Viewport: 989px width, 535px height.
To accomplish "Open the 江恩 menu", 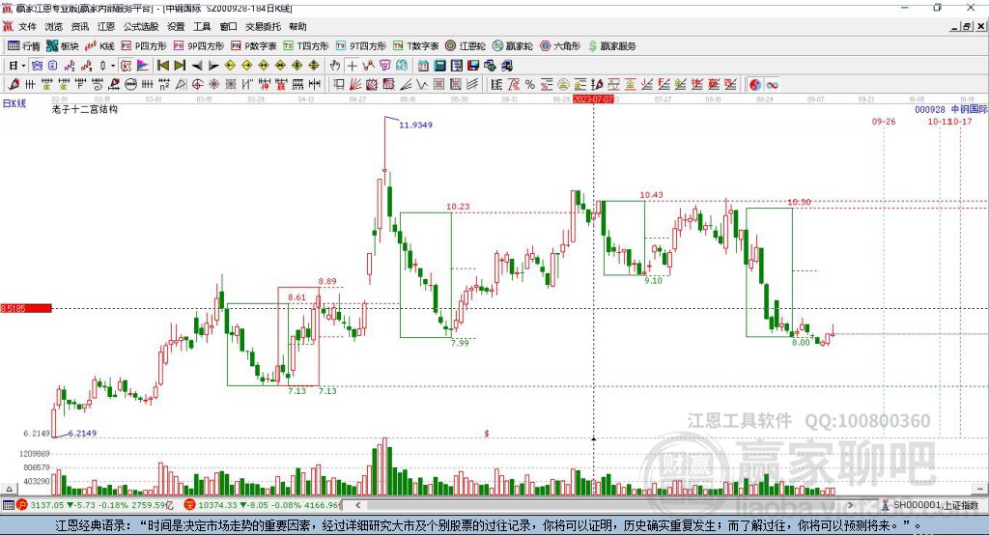I will click(106, 26).
